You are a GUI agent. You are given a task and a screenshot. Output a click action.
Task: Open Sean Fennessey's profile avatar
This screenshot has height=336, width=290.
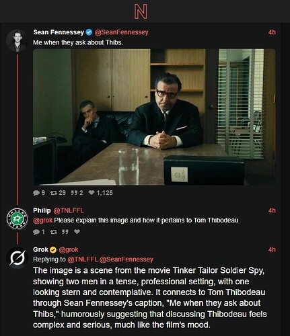coord(17,40)
